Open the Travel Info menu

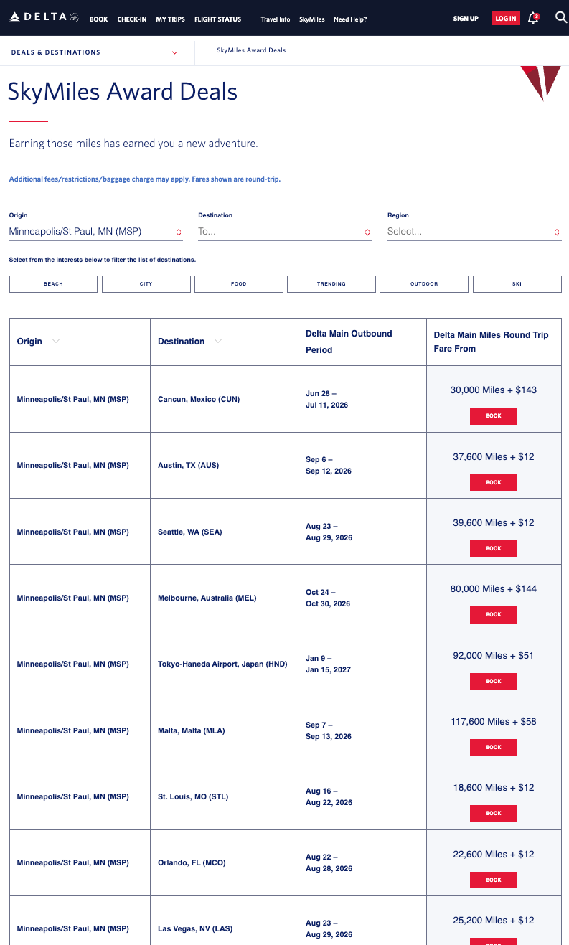click(x=276, y=19)
